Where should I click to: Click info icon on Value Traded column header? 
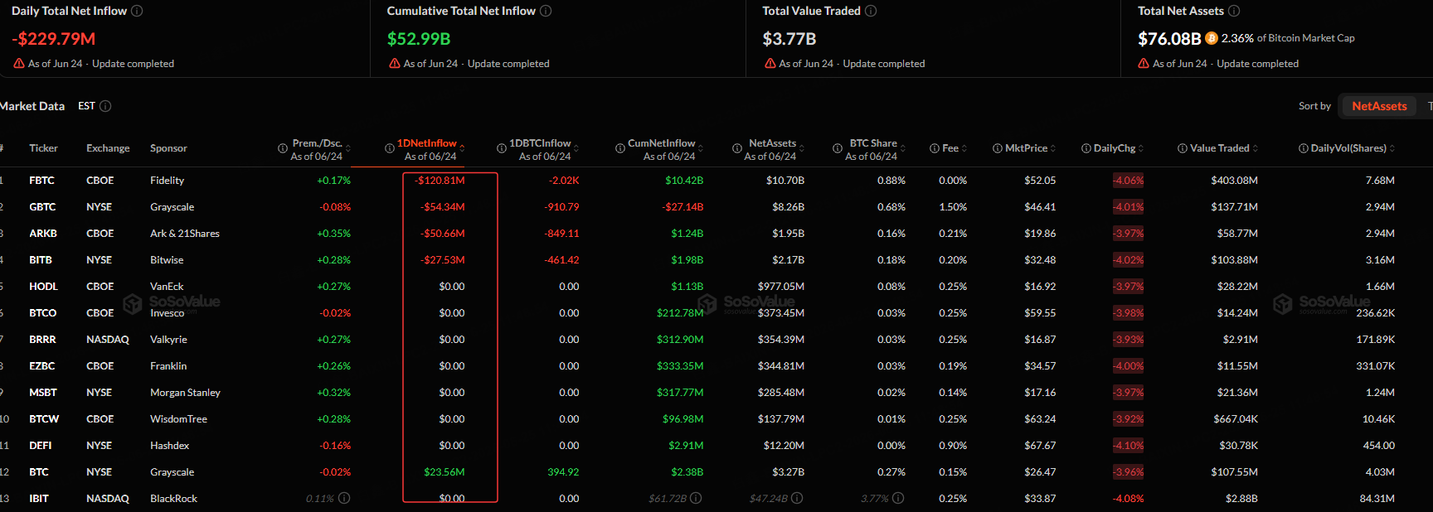1183,148
